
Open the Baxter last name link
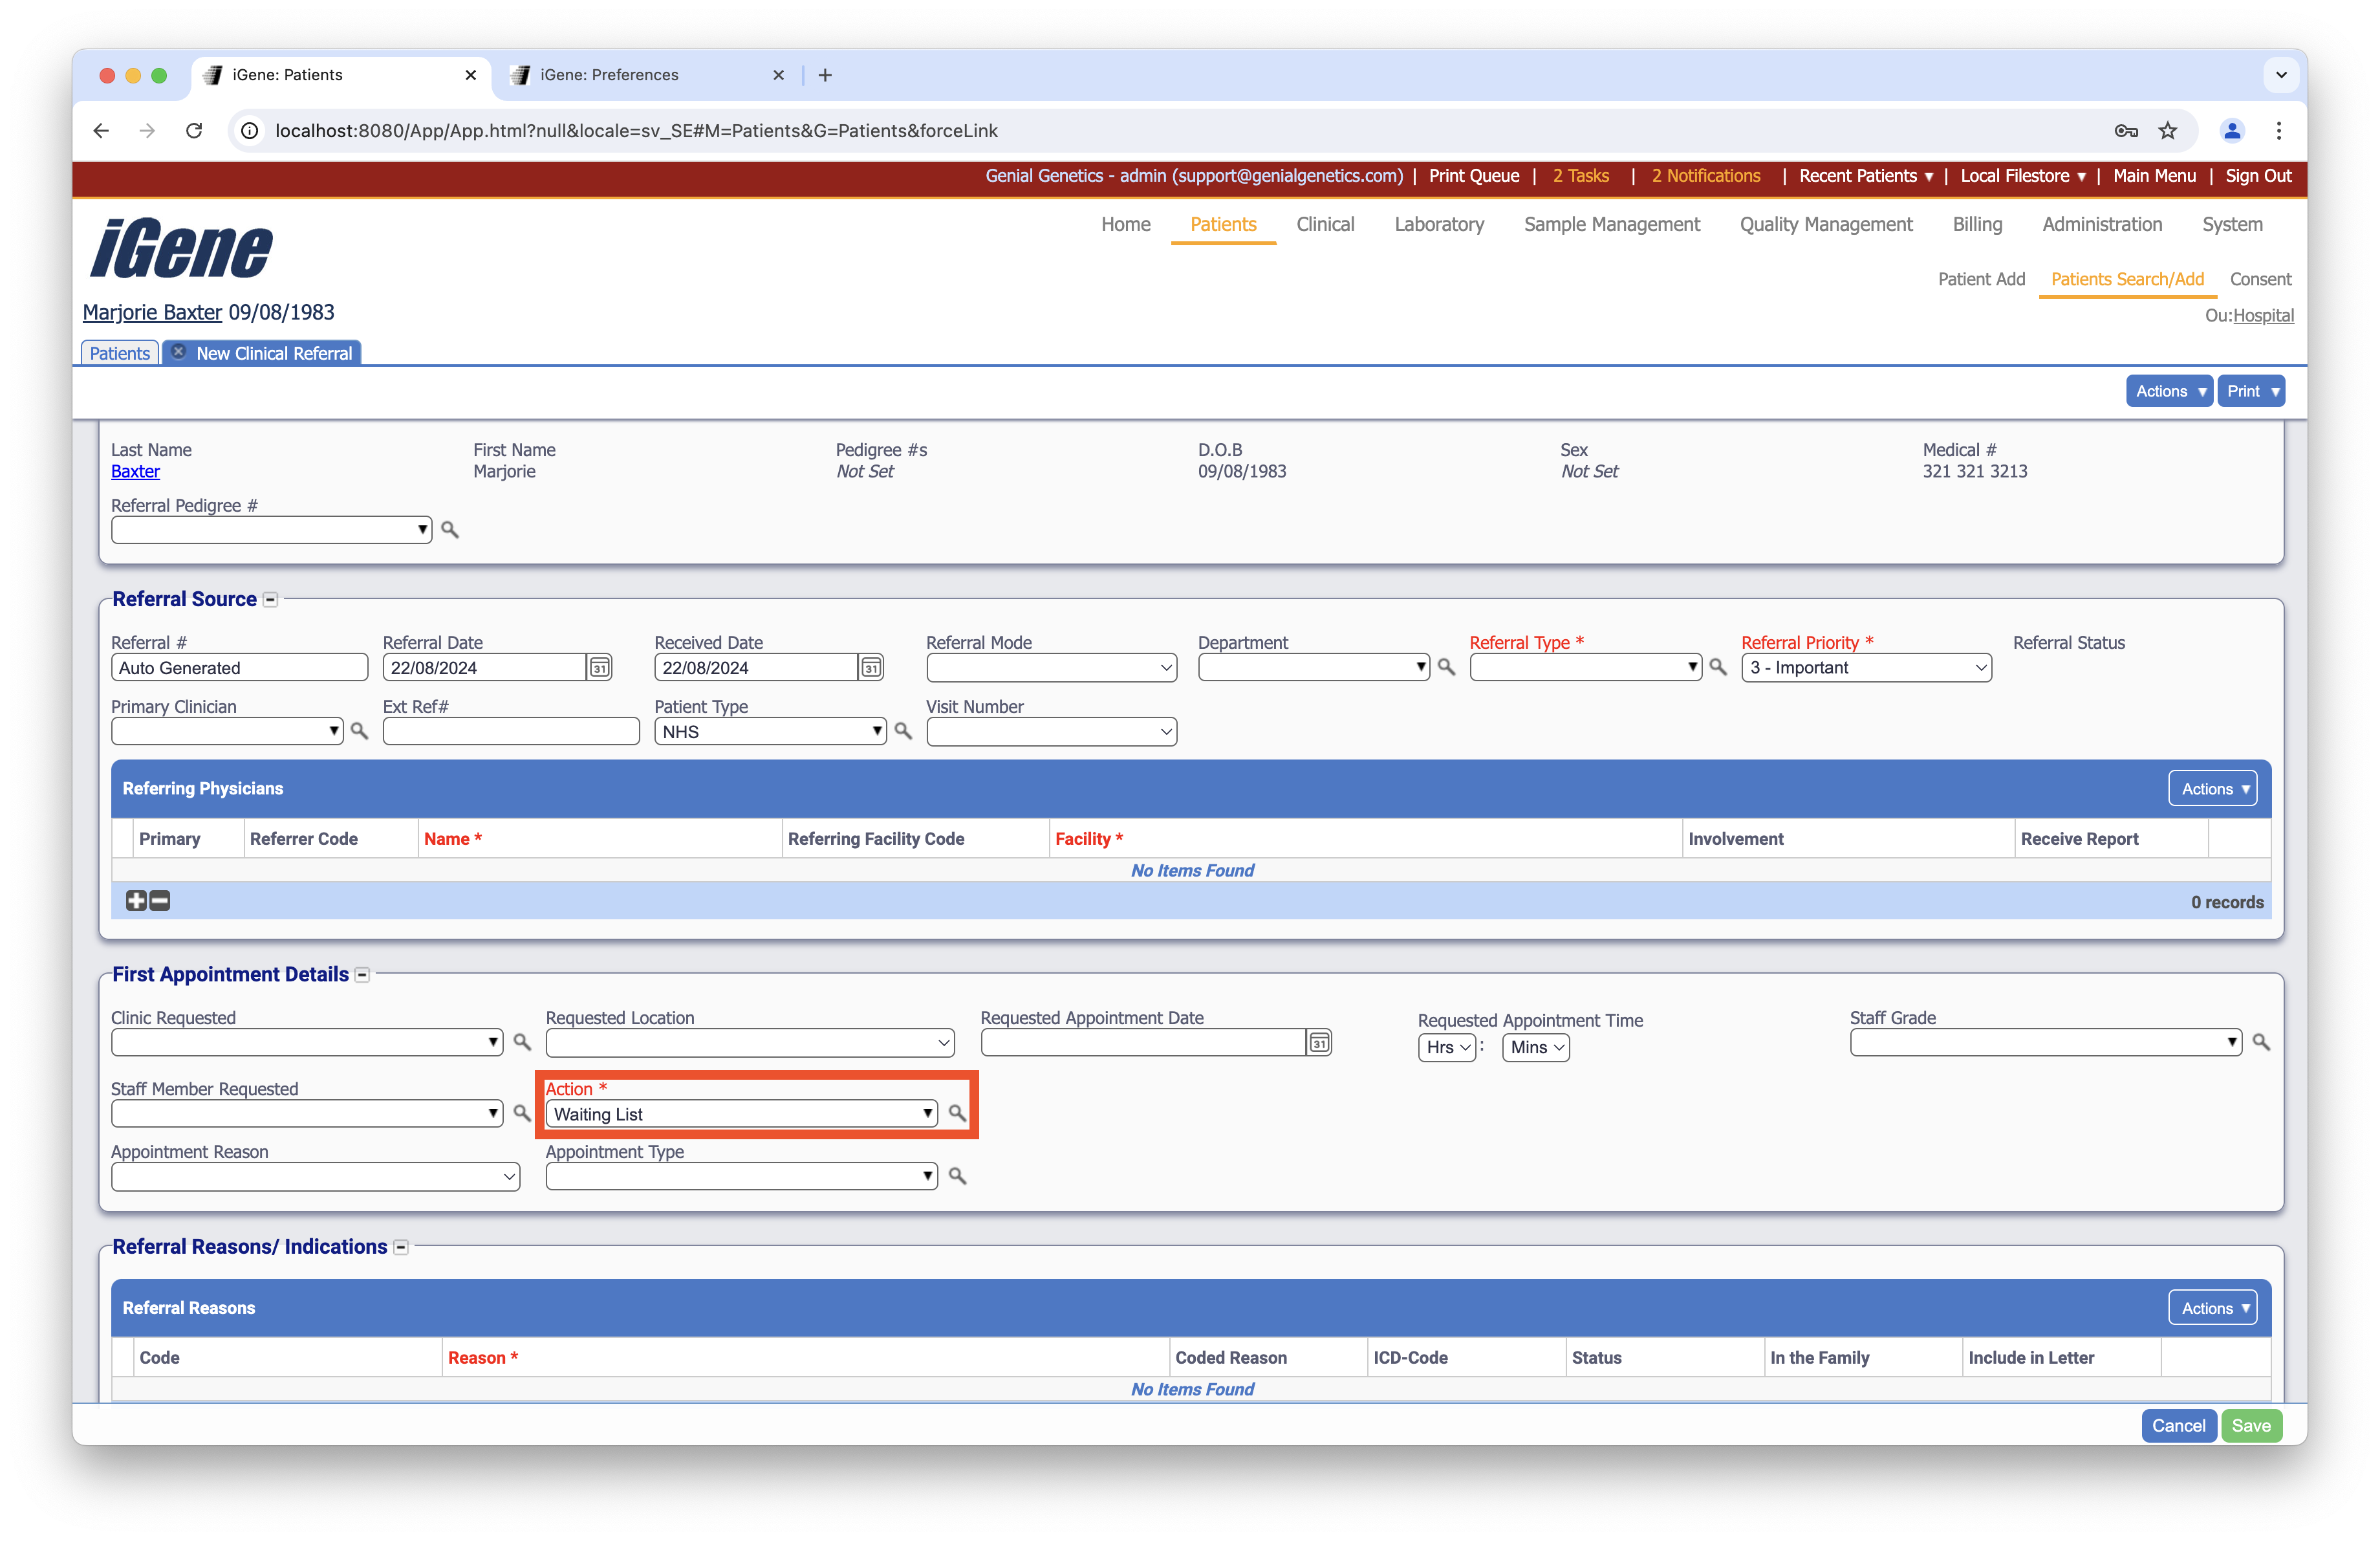click(x=135, y=471)
